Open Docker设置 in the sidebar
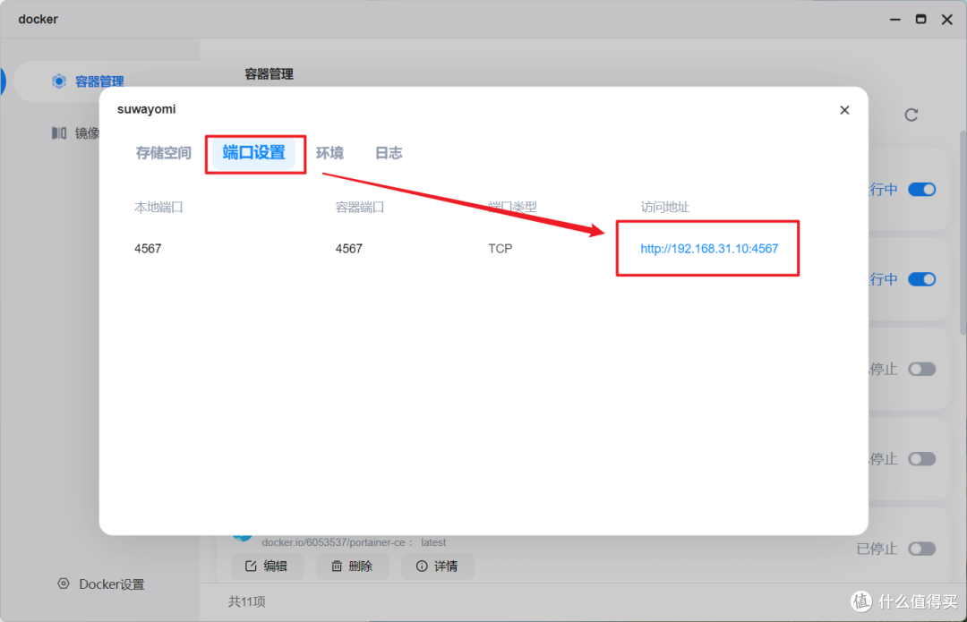The image size is (967, 622). click(x=102, y=584)
